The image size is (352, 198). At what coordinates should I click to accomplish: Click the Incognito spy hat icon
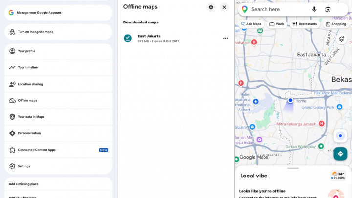click(12, 32)
